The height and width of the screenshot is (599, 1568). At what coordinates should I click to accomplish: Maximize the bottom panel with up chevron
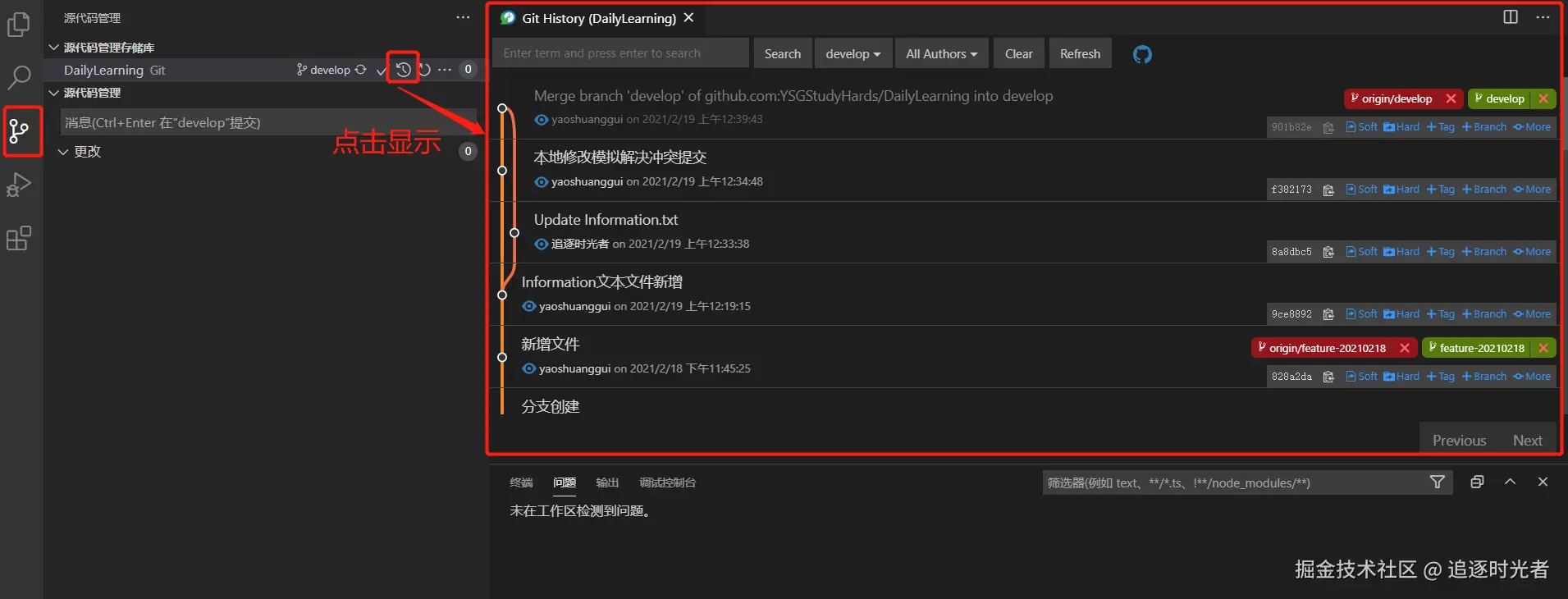1510,482
